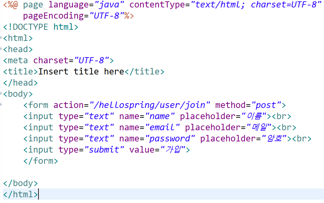The height and width of the screenshot is (203, 324).
Task: Click the placeholder "메일" value
Action: (259, 128)
